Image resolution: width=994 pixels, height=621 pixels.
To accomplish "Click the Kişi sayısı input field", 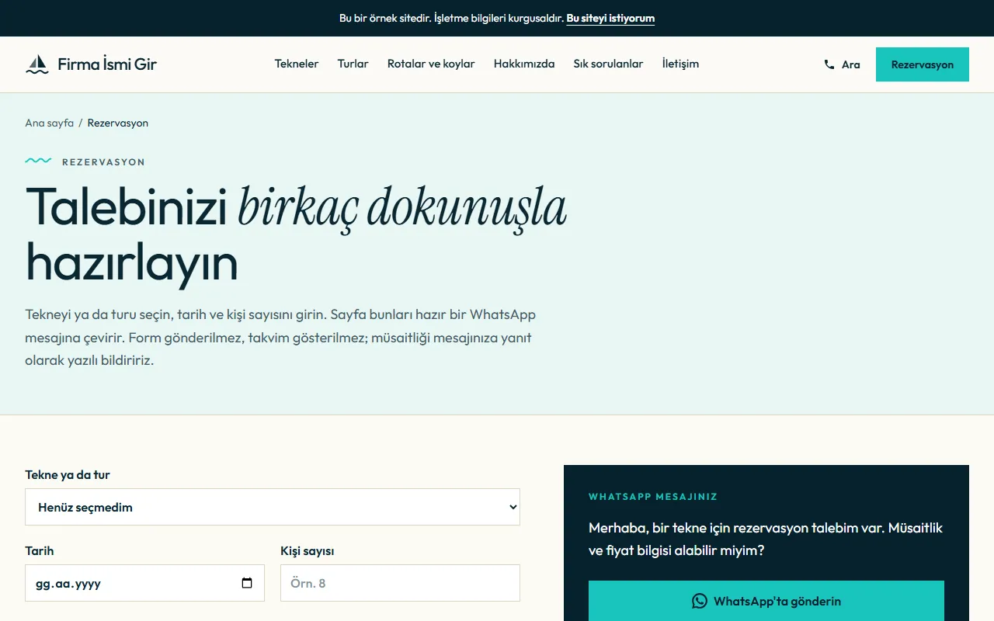I will click(400, 583).
